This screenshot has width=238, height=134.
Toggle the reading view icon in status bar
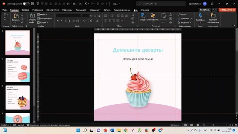198,125
